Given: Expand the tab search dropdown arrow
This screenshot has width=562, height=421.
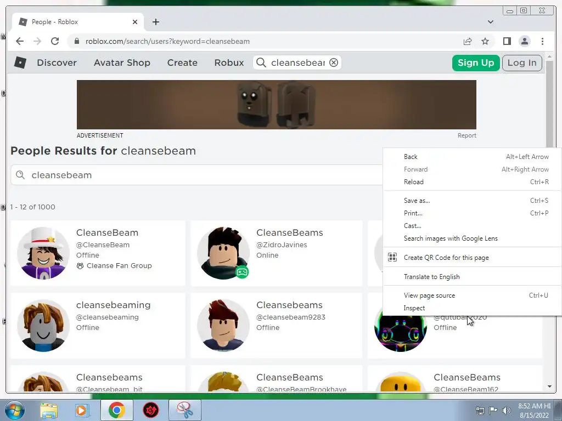Looking at the screenshot, I should coord(491,22).
